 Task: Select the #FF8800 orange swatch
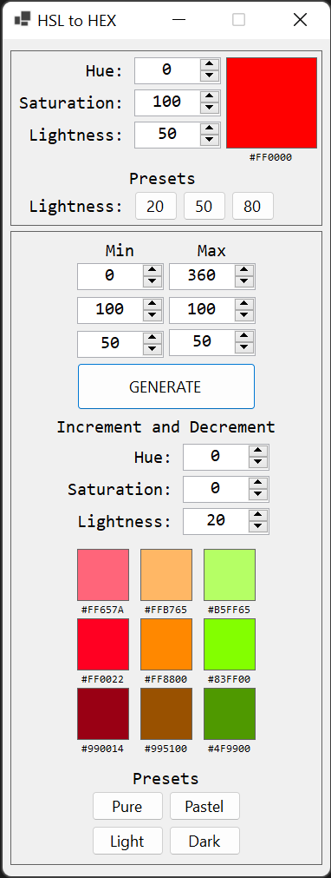click(x=166, y=644)
